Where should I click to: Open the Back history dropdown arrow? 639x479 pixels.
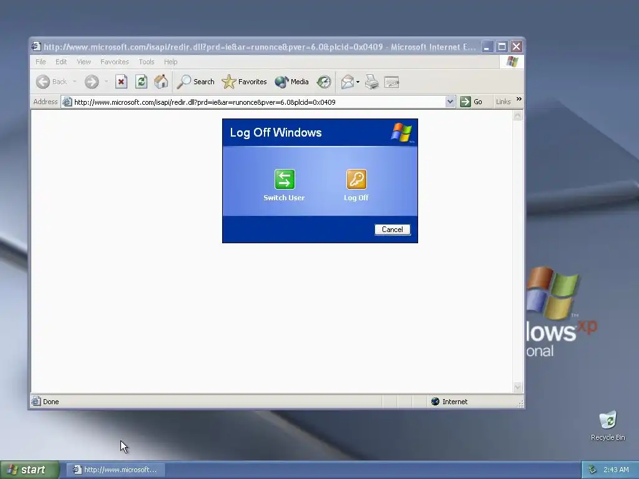[x=75, y=82]
